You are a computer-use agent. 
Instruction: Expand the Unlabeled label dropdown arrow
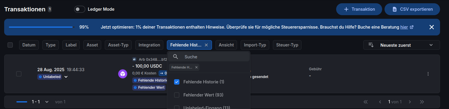tap(66, 77)
